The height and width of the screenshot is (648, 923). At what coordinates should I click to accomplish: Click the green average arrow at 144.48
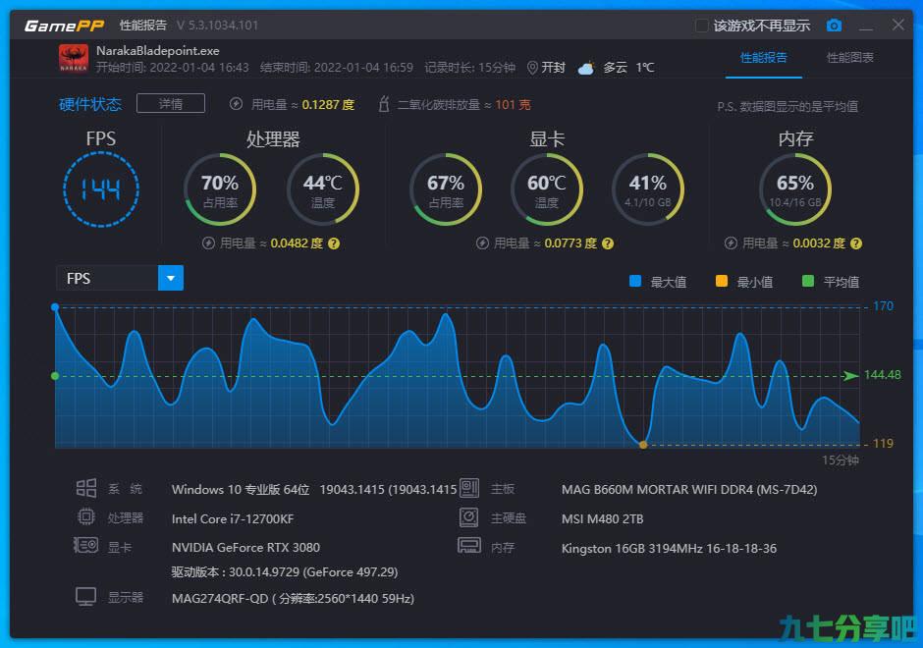click(x=850, y=375)
